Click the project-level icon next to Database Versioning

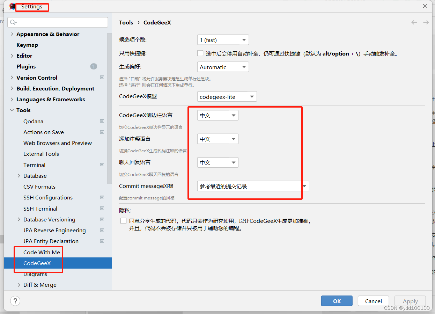tap(102, 219)
